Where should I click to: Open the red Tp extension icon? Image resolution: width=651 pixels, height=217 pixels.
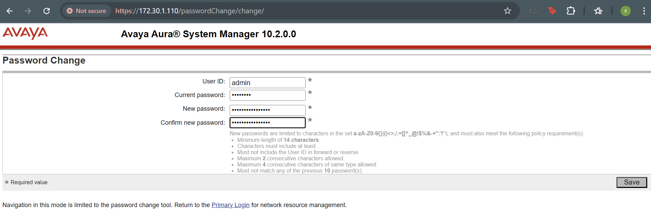552,11
